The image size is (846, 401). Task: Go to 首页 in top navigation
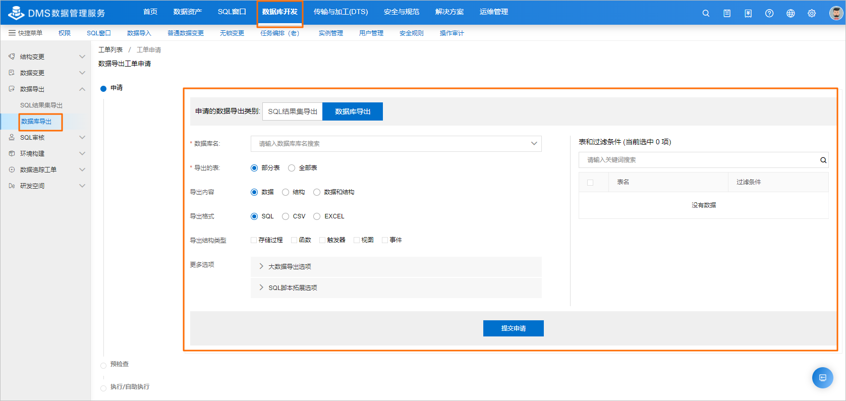pos(150,12)
